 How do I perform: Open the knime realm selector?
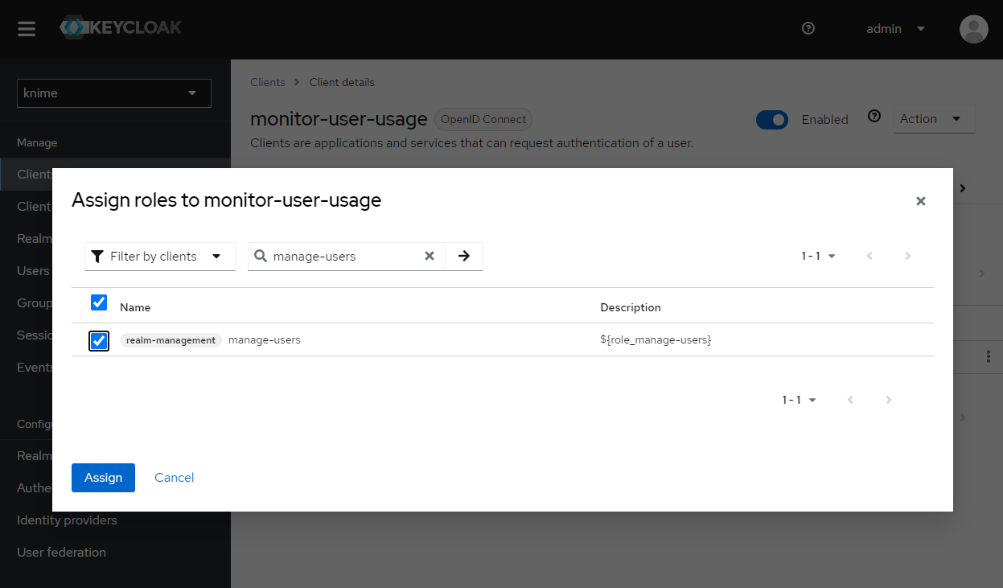pyautogui.click(x=114, y=93)
